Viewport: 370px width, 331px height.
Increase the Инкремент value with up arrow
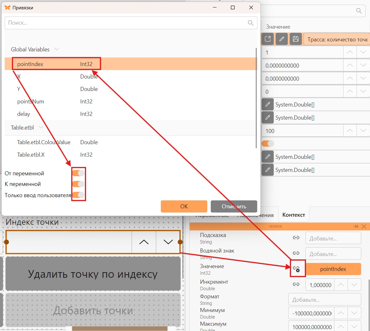coord(341,285)
